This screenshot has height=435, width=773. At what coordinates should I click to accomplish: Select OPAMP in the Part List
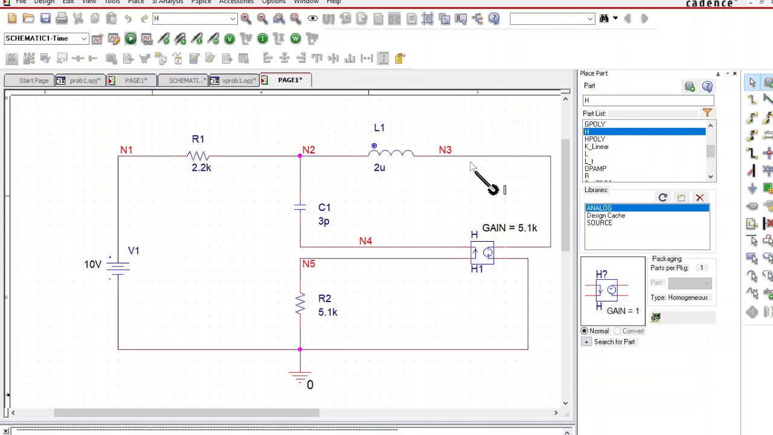point(595,169)
